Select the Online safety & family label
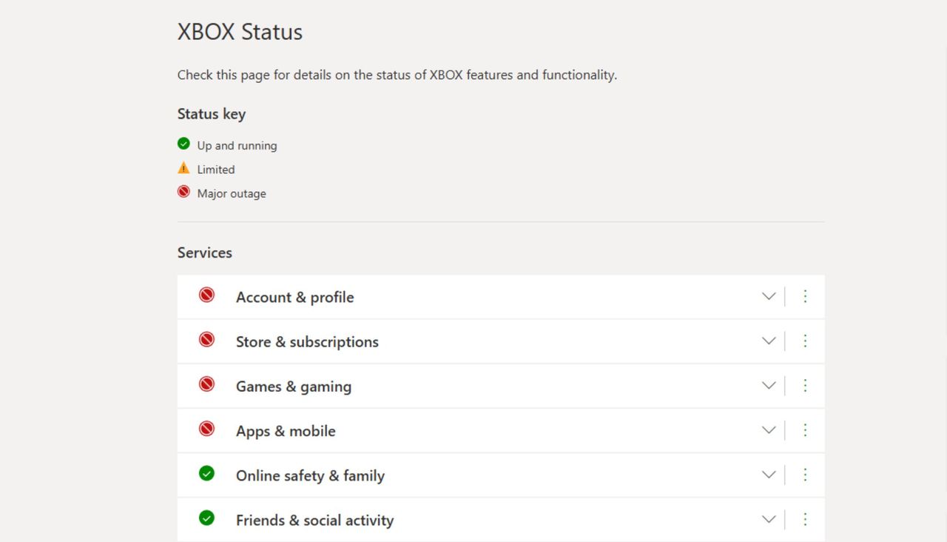Viewport: 947px width, 542px height. (x=310, y=476)
